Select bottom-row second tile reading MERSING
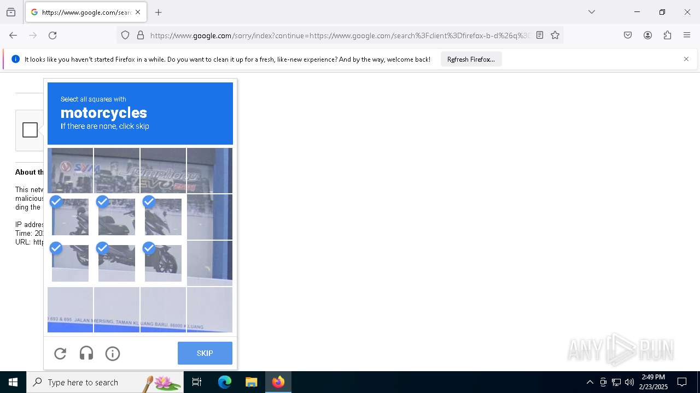Screen dimensions: 700x393 click(x=116, y=309)
